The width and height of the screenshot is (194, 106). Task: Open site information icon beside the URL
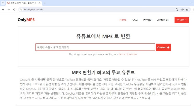click(x=21, y=9)
